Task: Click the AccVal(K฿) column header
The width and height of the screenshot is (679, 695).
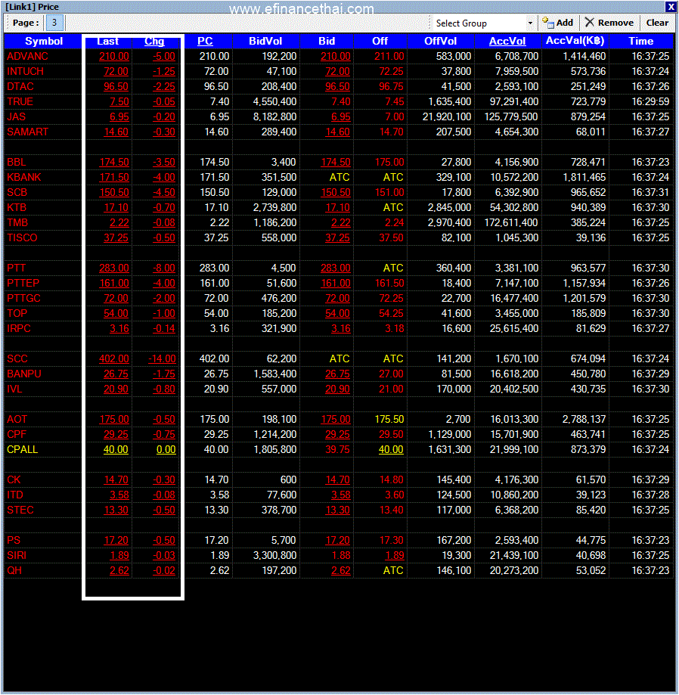Action: 575,41
